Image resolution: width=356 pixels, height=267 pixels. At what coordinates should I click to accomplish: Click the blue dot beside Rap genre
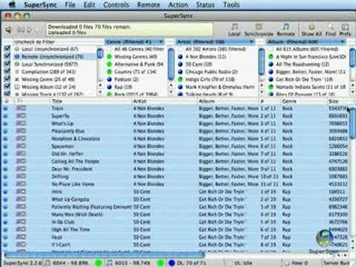pos(109,87)
